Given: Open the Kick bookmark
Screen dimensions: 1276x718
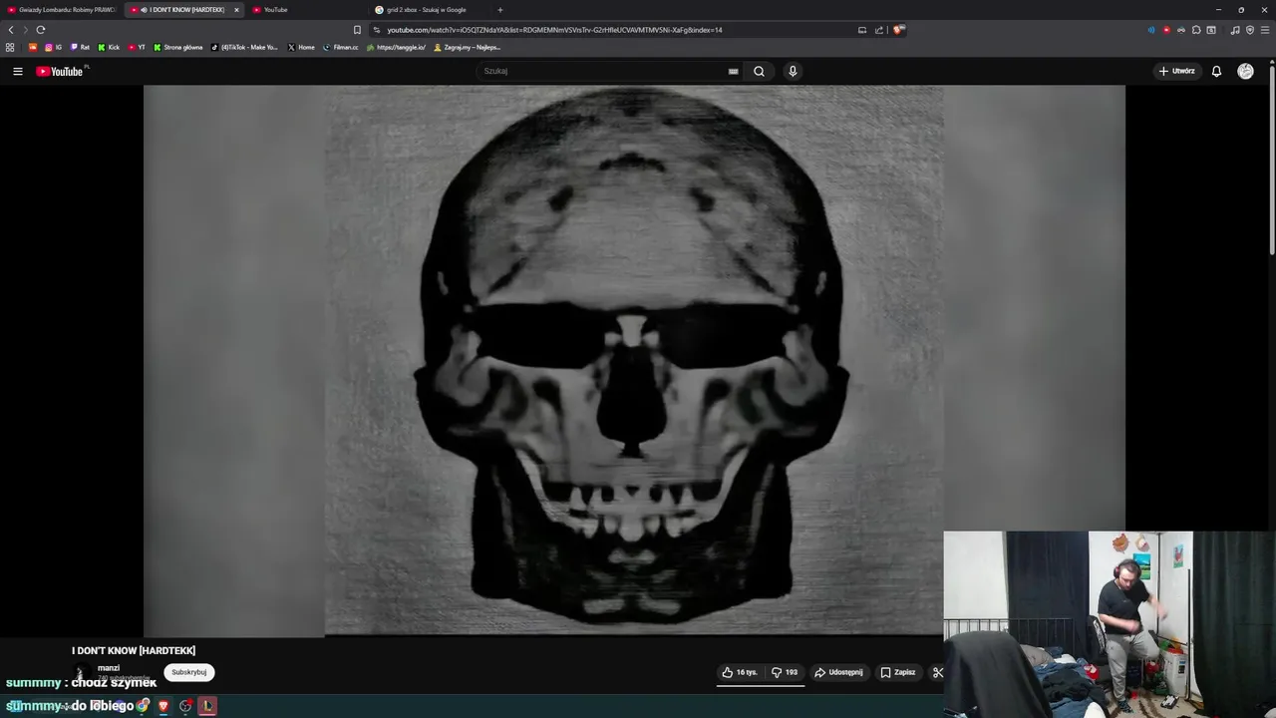Looking at the screenshot, I should pos(109,47).
